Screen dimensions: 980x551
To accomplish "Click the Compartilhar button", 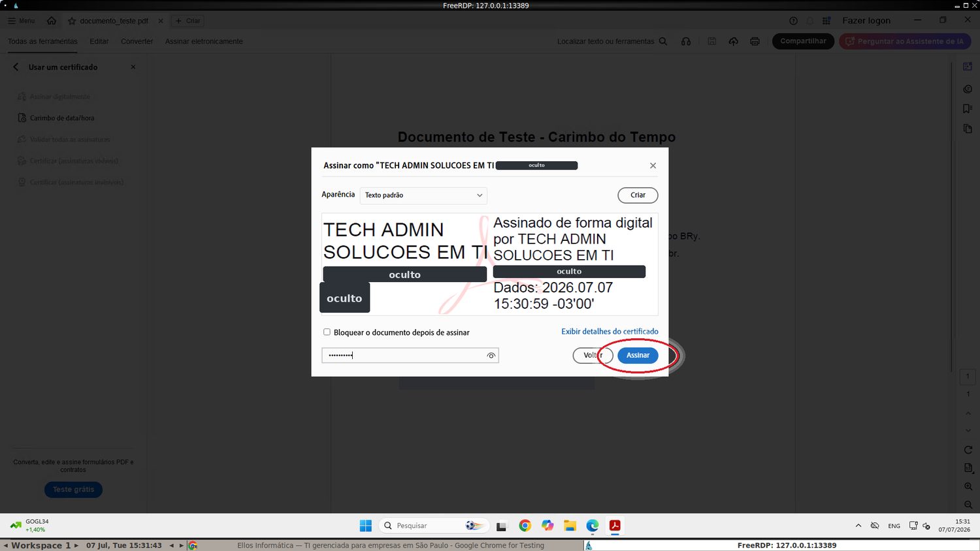I will [803, 41].
